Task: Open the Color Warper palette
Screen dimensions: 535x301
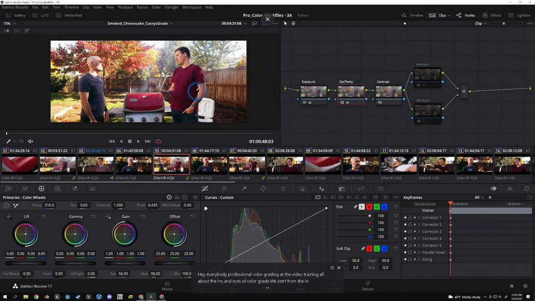Action: [224, 189]
